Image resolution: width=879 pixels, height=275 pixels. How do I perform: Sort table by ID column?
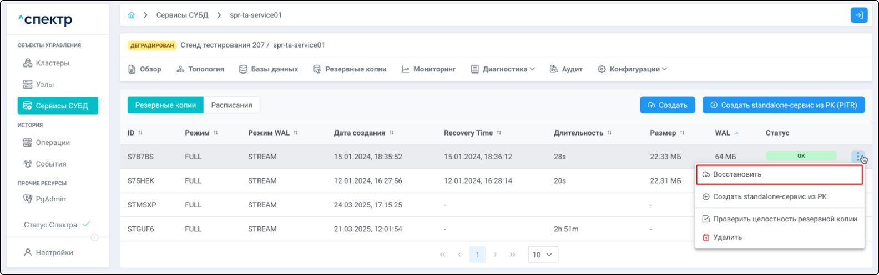pyautogui.click(x=140, y=133)
